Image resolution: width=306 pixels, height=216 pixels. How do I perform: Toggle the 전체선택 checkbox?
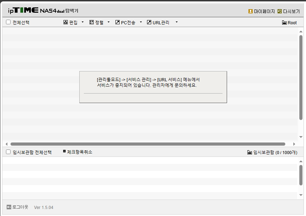pyautogui.click(x=8, y=22)
